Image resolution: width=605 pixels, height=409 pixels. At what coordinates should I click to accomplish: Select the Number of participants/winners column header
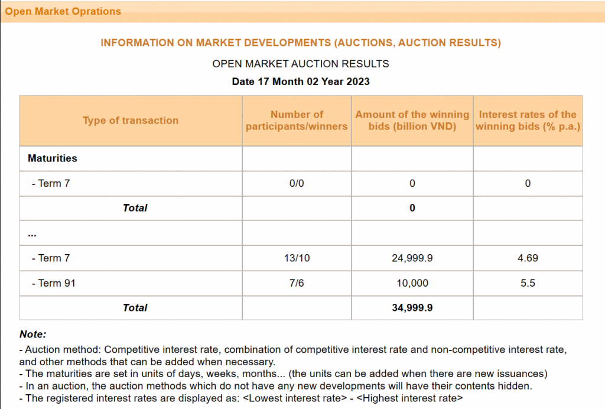pos(297,121)
